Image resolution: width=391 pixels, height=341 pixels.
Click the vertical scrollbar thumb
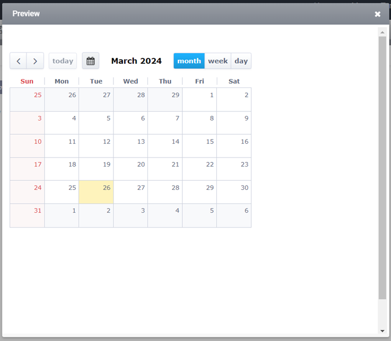pos(382,168)
